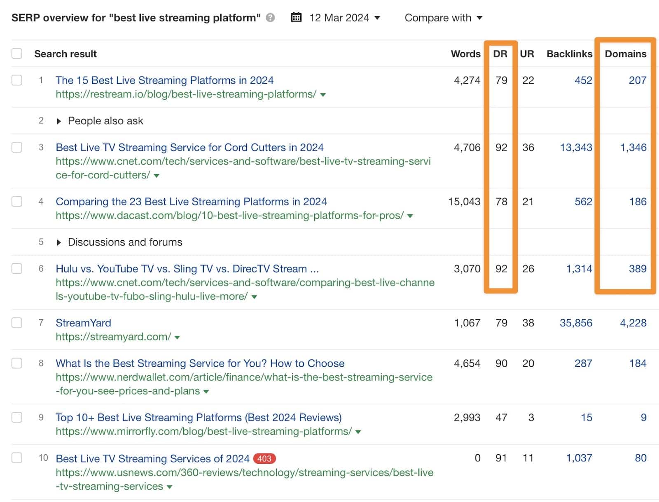This screenshot has width=659, height=502.
Task: Open Best Live TV Streaming Service for Cord Cutters link
Action: (189, 147)
